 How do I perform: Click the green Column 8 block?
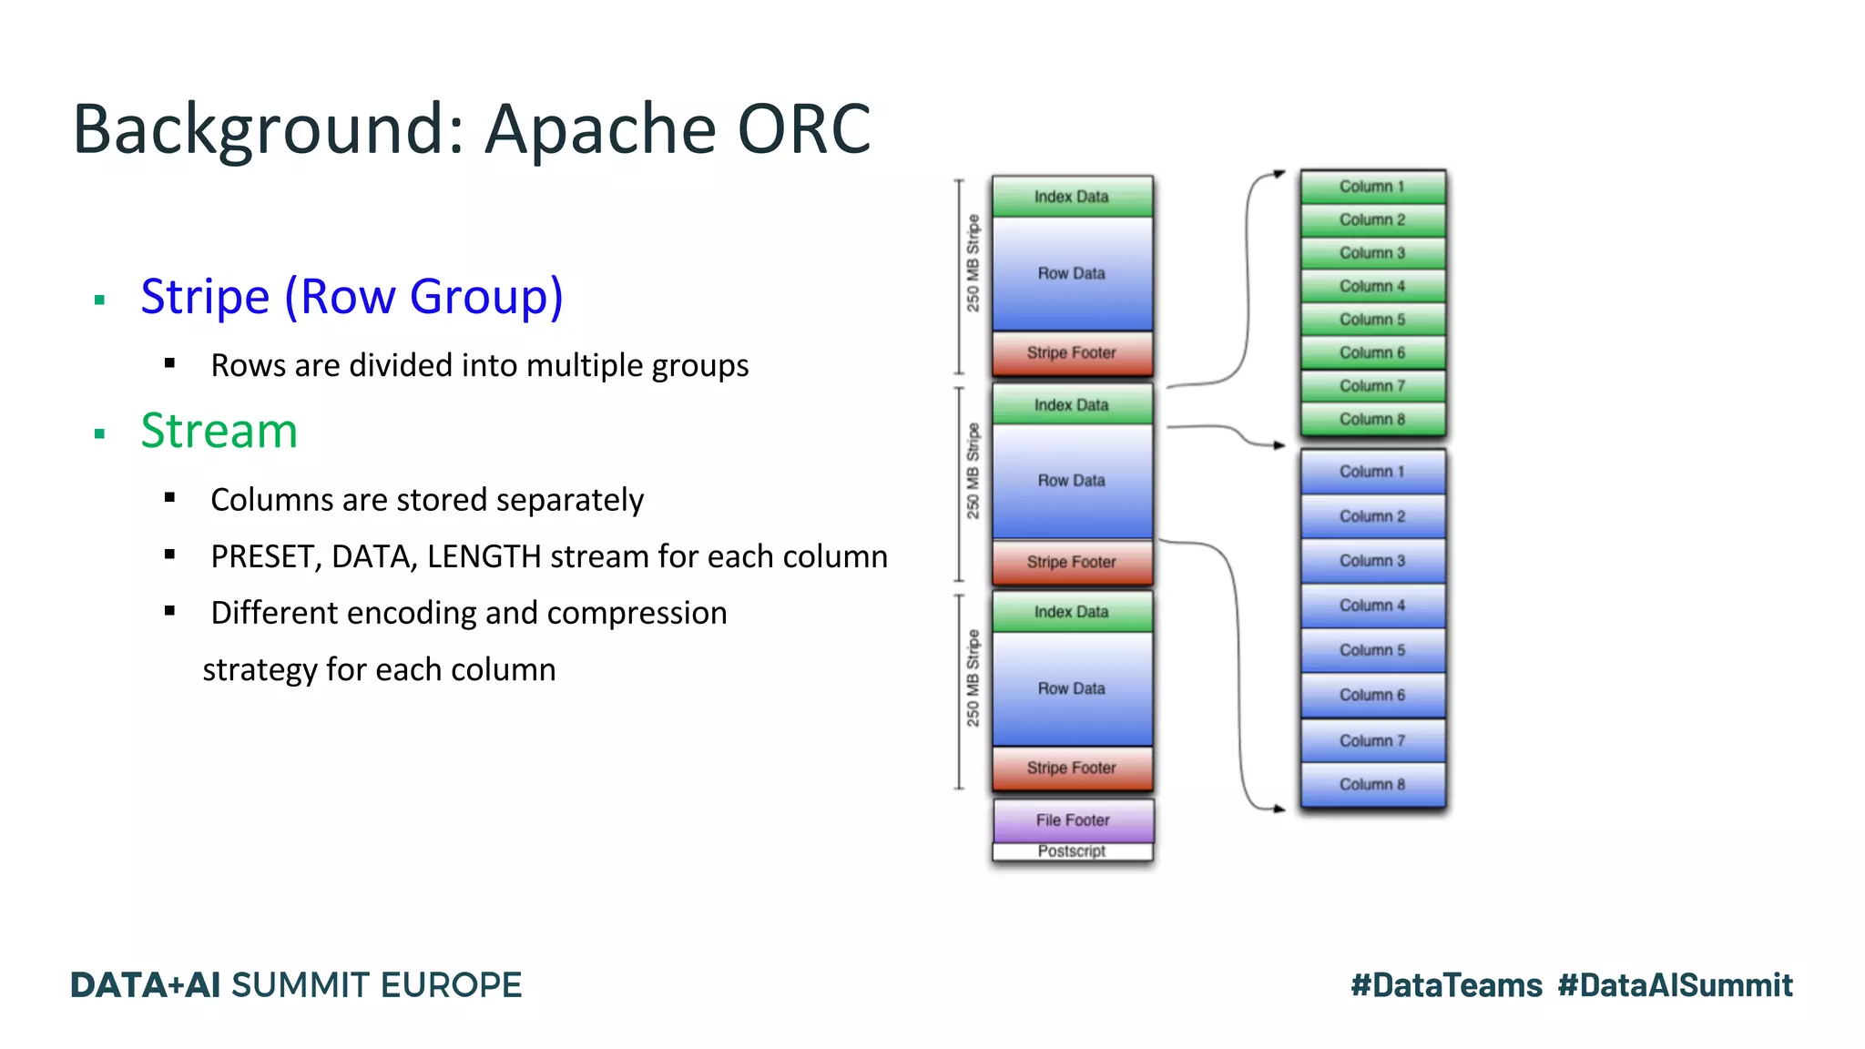pyautogui.click(x=1372, y=420)
